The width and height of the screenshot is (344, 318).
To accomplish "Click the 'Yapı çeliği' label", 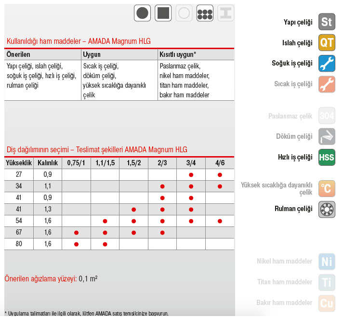I will [x=298, y=22].
